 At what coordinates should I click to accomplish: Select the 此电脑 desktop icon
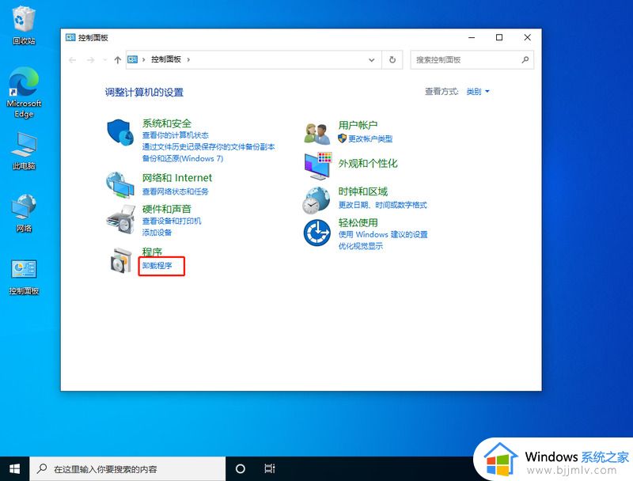click(x=24, y=150)
